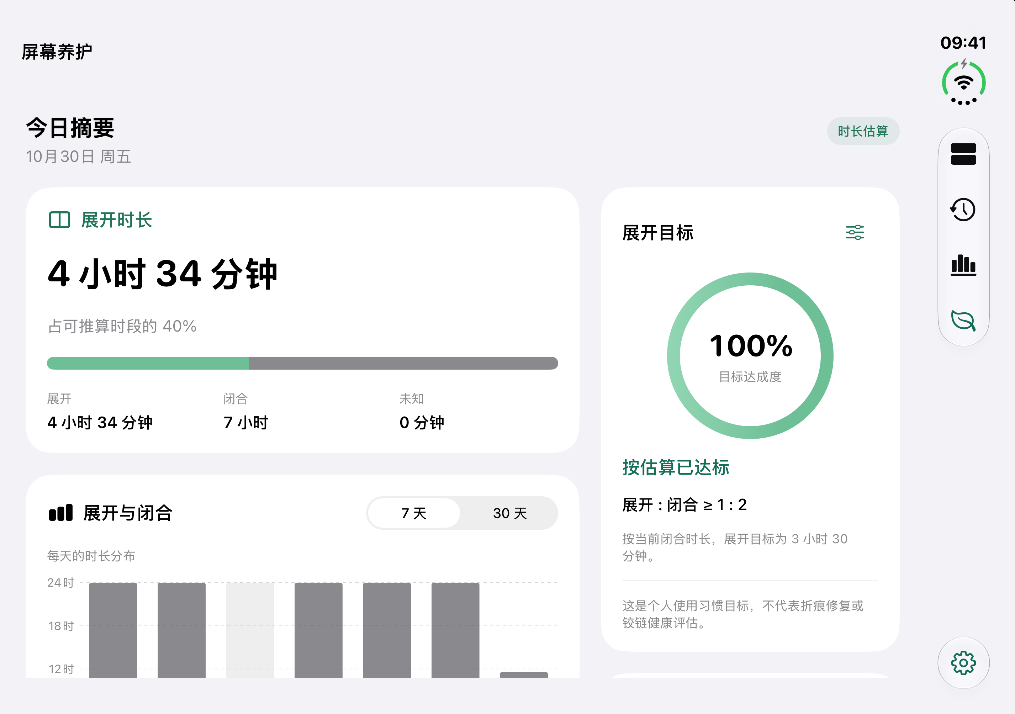Click the 目标达成度 label inside the ring

(x=750, y=377)
